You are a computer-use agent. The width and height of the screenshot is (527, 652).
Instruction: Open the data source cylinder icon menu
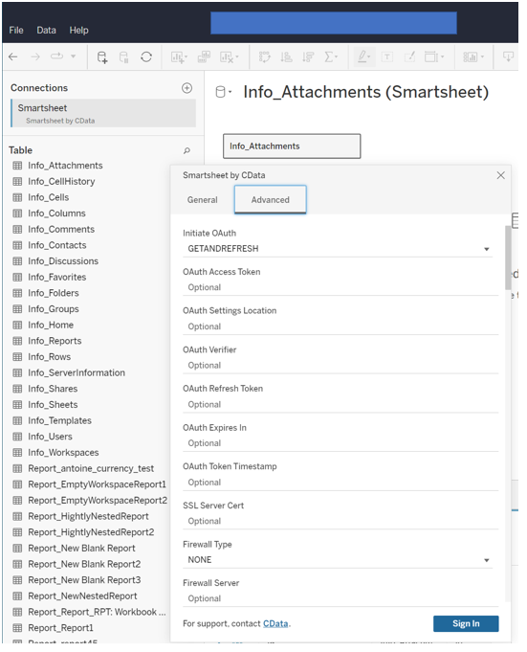[224, 92]
